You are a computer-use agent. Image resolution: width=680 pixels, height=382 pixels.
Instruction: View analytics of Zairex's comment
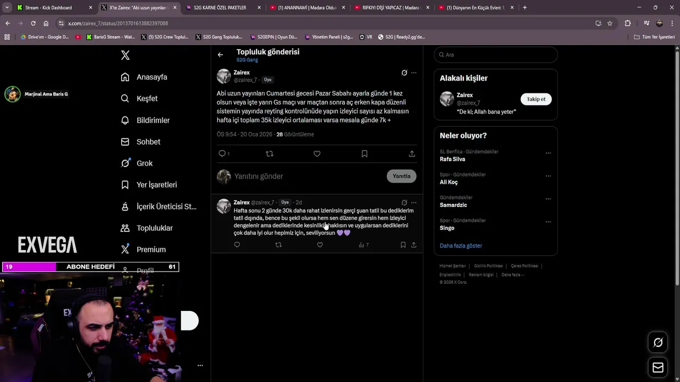click(363, 245)
